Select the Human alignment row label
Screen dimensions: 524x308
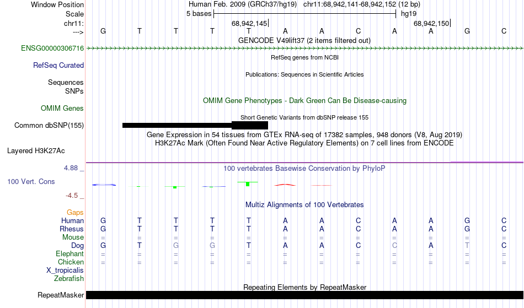[72, 221]
